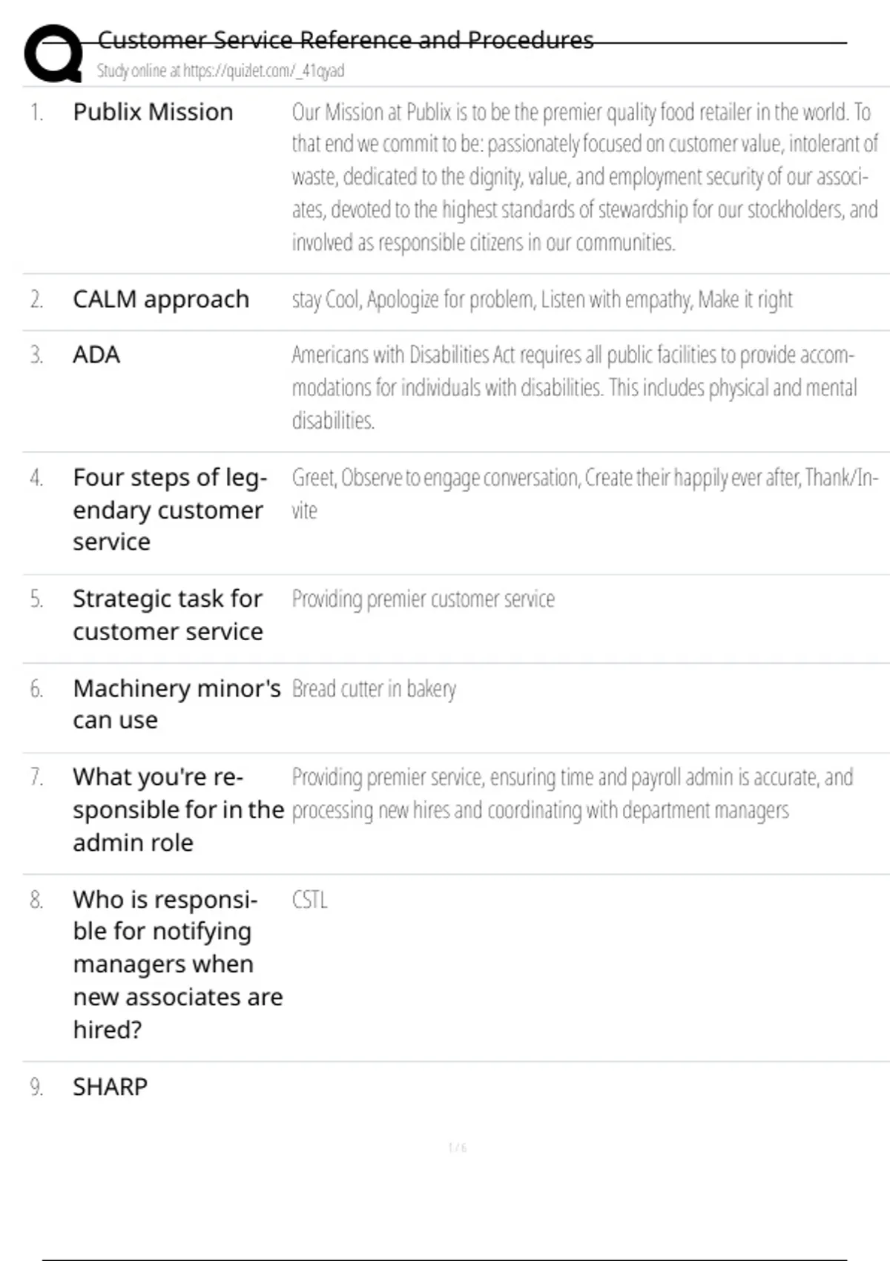This screenshot has height=1261, width=890.
Task: Click the Machinery minor's can use term
Action: pos(177,704)
